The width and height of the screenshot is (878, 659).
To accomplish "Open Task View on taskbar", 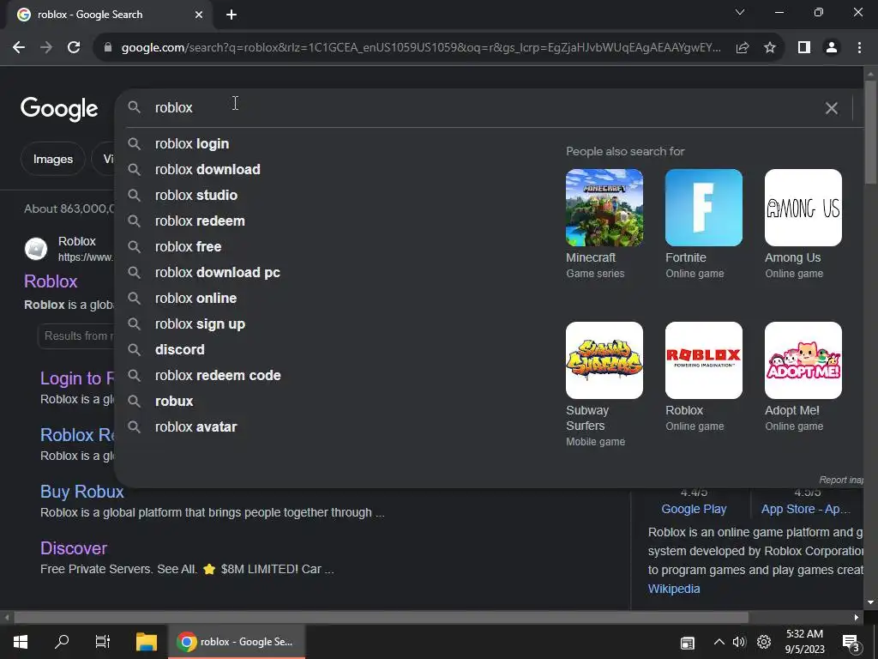I will [103, 642].
